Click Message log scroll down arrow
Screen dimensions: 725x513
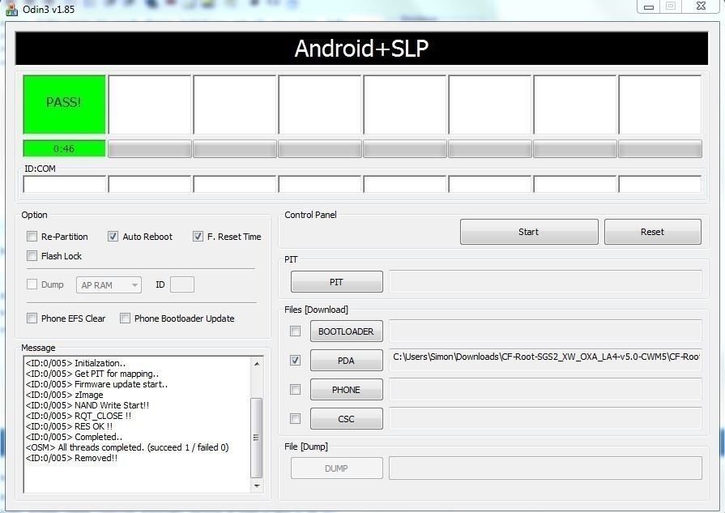[x=257, y=486]
